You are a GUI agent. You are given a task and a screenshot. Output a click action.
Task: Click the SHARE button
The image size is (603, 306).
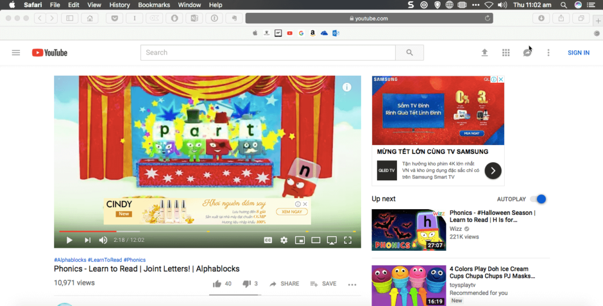coord(284,284)
